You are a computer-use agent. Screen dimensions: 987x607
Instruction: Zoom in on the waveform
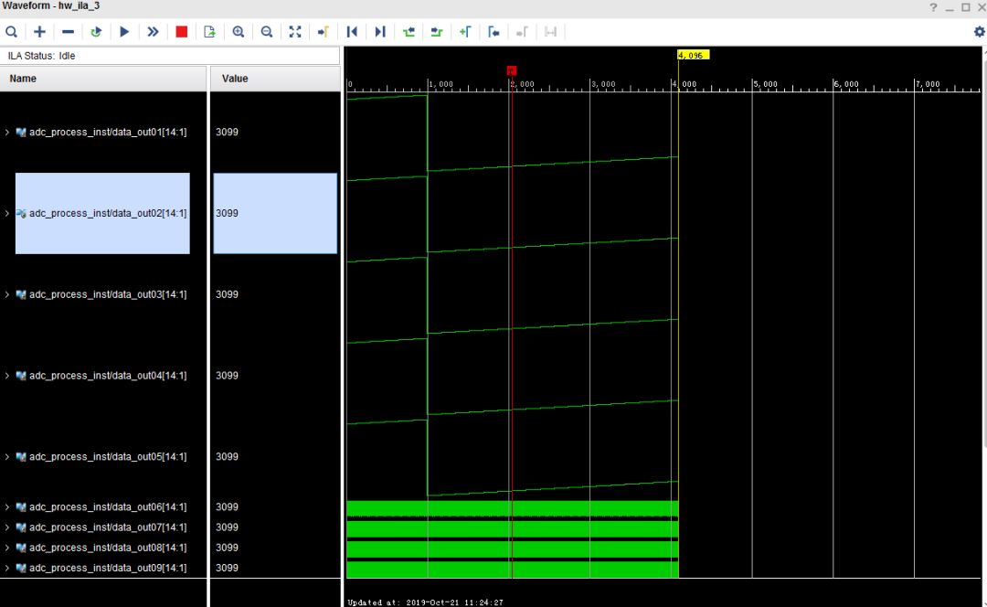point(238,31)
